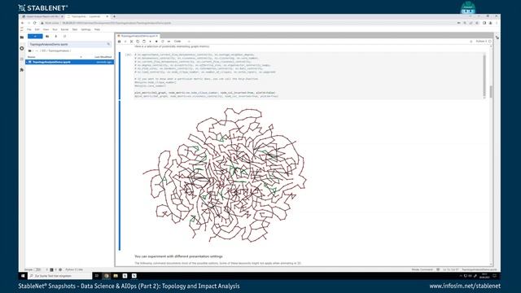Click the New Folder icon in file browser

click(x=47, y=36)
